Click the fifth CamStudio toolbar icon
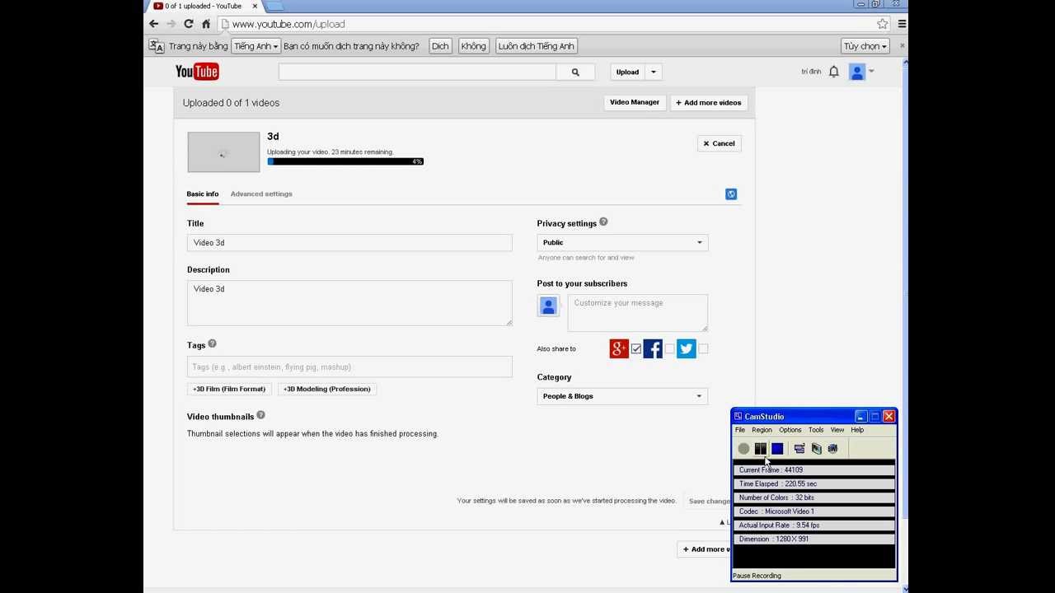Screen dimensions: 1055x593 [816, 449]
